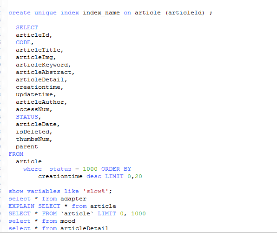Viewport: 277px width, 233px height.
Task: Click the uppercase SELECT keyword above articleId
Action: pyautogui.click(x=27, y=27)
